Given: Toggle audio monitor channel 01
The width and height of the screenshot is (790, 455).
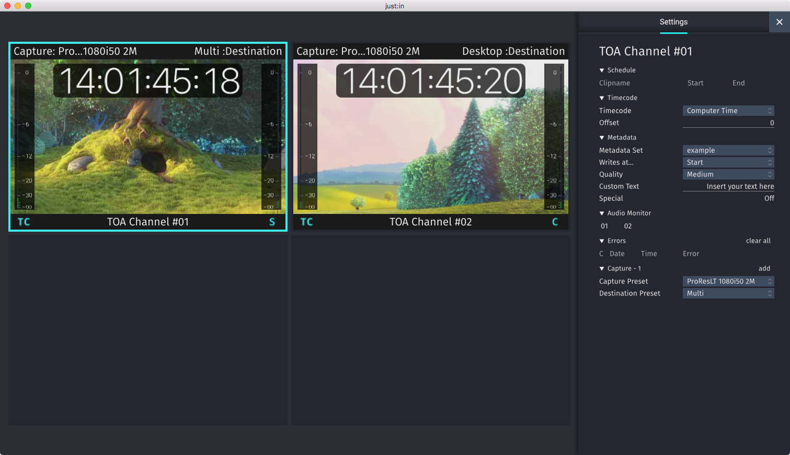Looking at the screenshot, I should point(604,226).
